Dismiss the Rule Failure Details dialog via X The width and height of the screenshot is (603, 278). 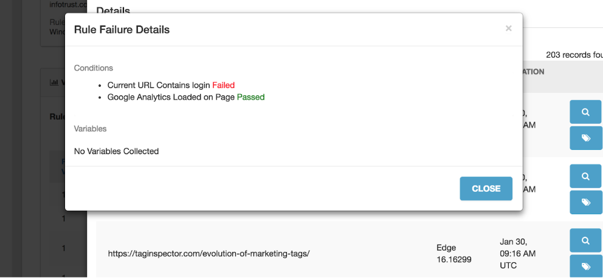tap(508, 29)
